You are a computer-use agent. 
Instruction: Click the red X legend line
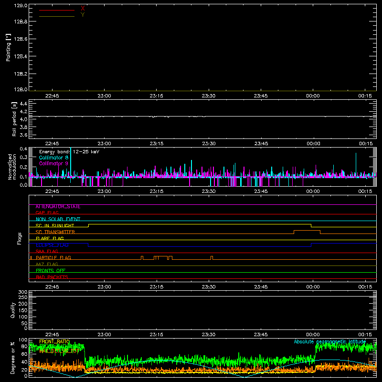57,10
